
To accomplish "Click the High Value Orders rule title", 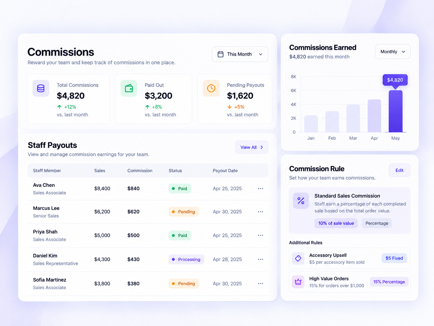I will click(x=329, y=279).
